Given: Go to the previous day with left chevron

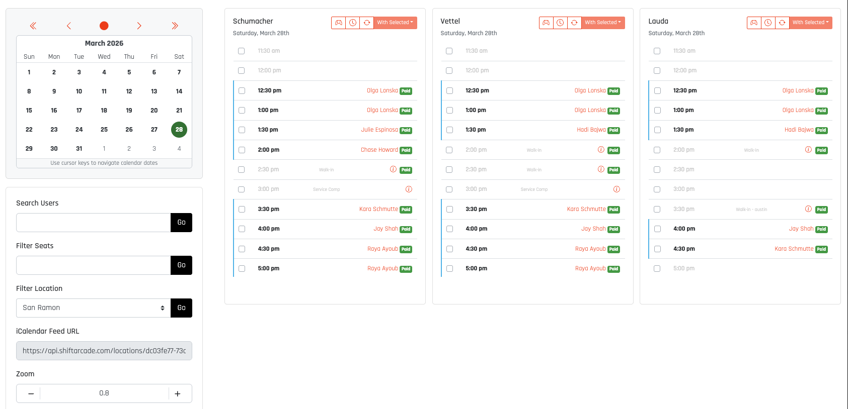Looking at the screenshot, I should coord(69,26).
